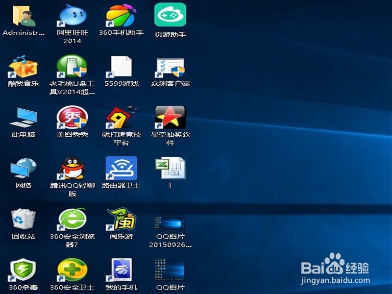Open 360手机助手 shortcut icon
This screenshot has height=294, width=392.
121,16
